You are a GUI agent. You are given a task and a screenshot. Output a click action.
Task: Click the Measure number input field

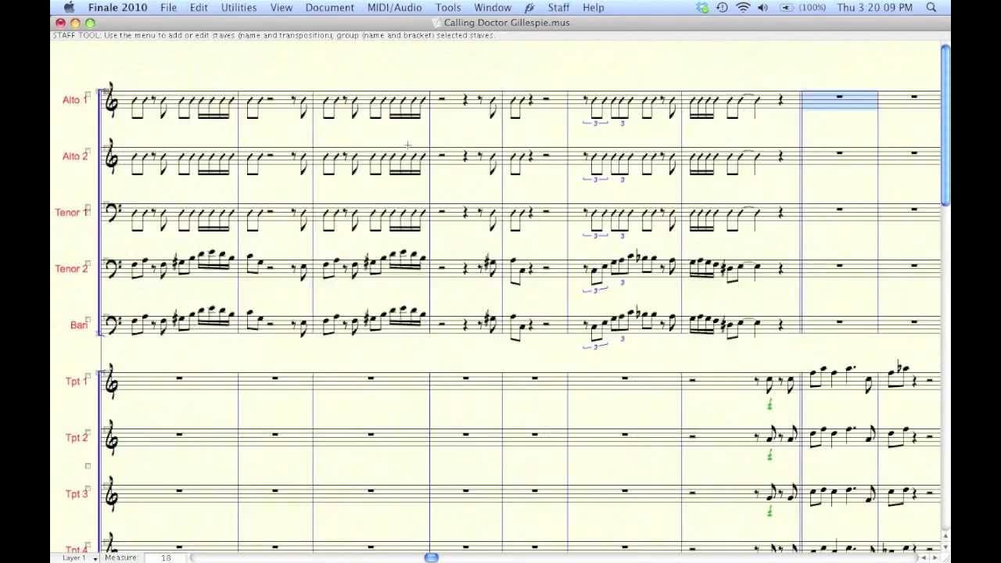point(166,558)
